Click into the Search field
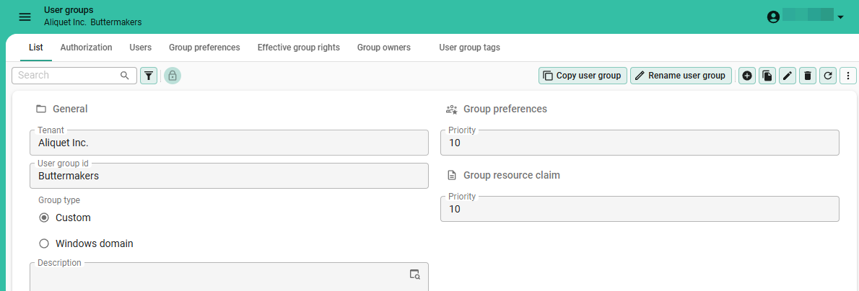 pyautogui.click(x=67, y=76)
